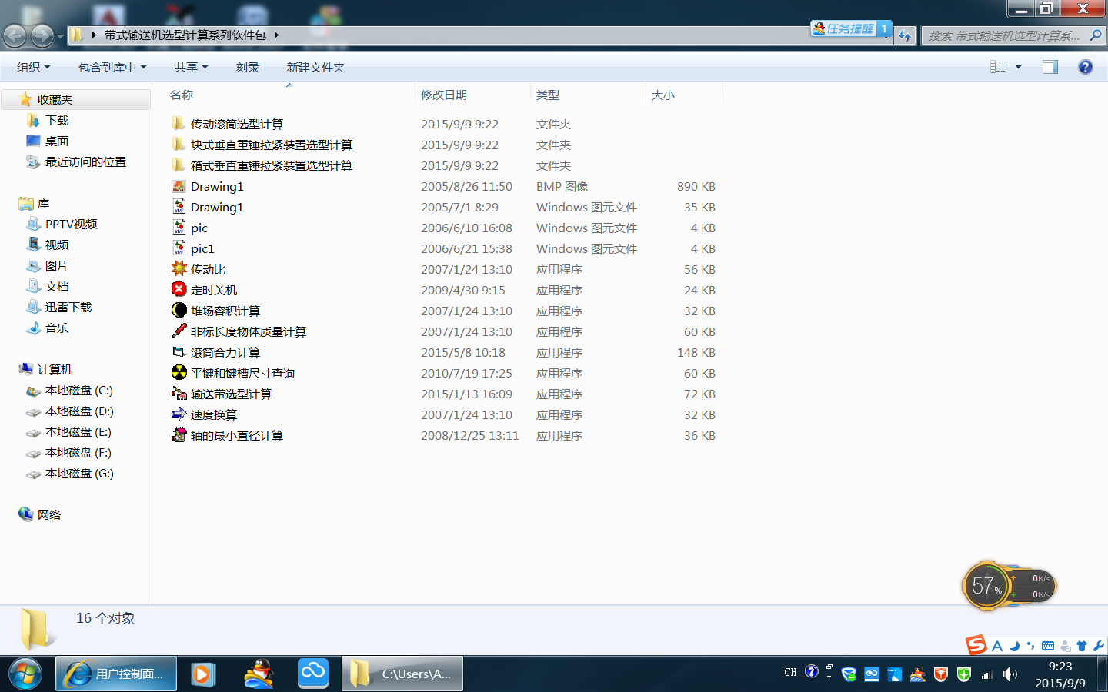Toggle the preview pane button
The width and height of the screenshot is (1108, 692).
coord(1050,67)
